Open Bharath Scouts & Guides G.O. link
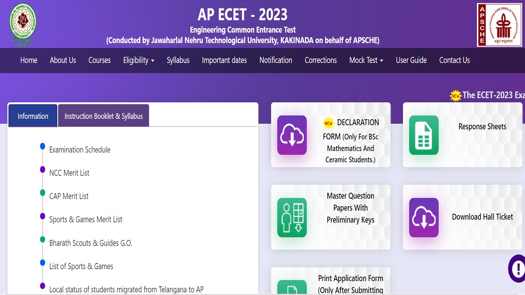Viewport: 525px width, 295px height. coord(91,243)
